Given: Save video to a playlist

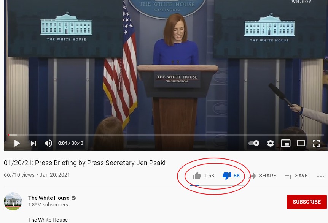Looking at the screenshot, I should (296, 176).
